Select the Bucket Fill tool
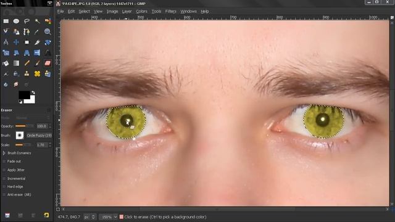This screenshot has height=222, width=395. 6,63
